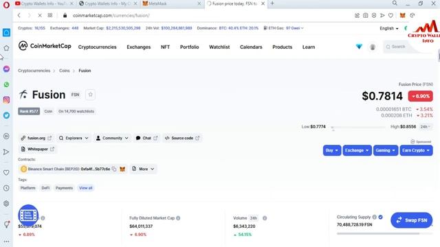Image resolution: width=440 pixels, height=247 pixels.
Task: Open sidebar player icon
Action: coord(6,136)
